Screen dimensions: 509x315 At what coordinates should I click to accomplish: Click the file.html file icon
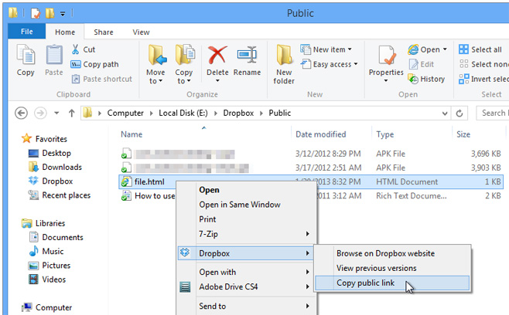coord(126,181)
